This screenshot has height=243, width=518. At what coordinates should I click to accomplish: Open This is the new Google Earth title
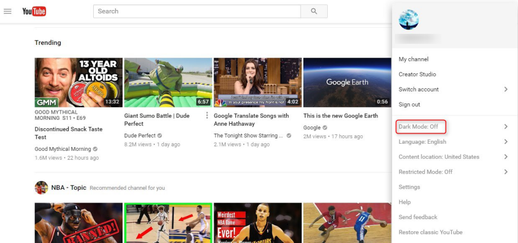click(x=341, y=116)
